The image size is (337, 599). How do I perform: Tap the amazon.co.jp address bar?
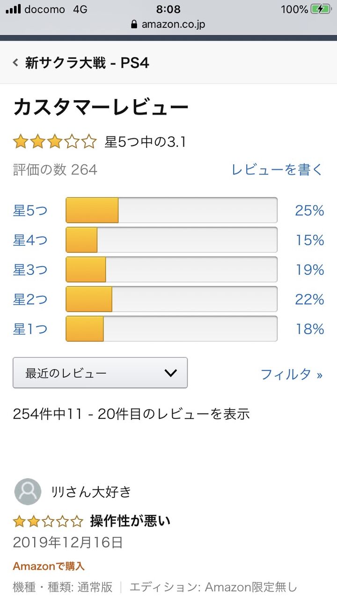(x=168, y=24)
